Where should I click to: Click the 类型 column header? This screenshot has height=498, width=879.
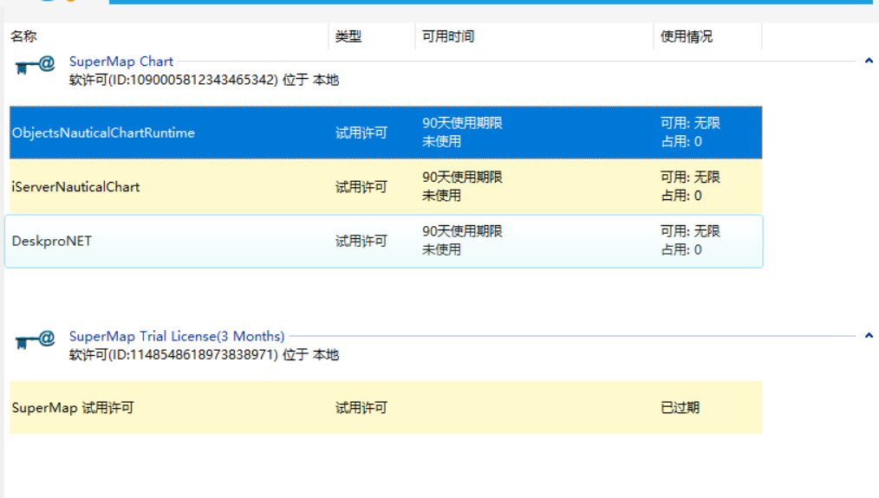pos(348,36)
